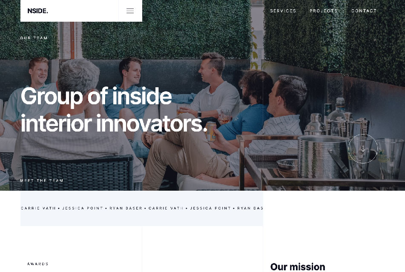Go to the Services page
Viewport: 405px width, 272px height.
point(283,11)
